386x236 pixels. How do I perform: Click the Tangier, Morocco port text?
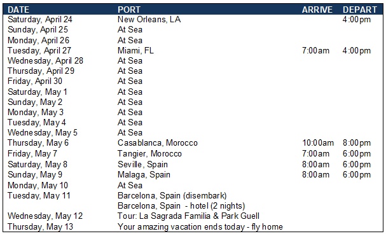coord(149,153)
